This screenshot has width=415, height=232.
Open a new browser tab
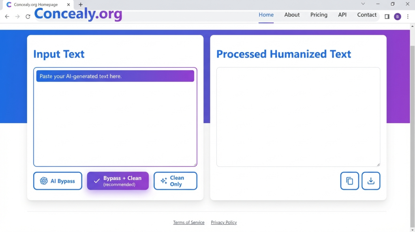tap(81, 5)
